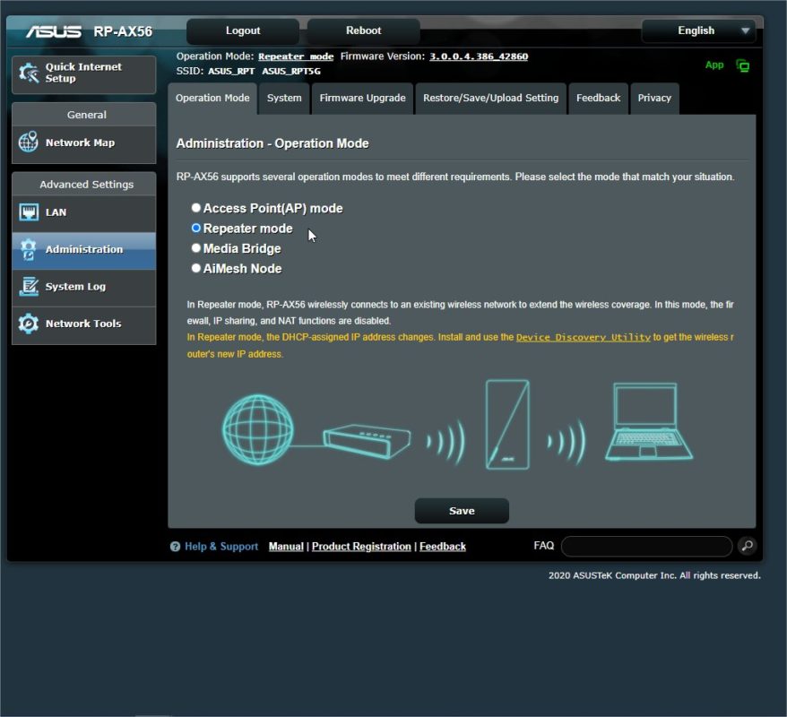Select Media Bridge radio button

coord(196,248)
